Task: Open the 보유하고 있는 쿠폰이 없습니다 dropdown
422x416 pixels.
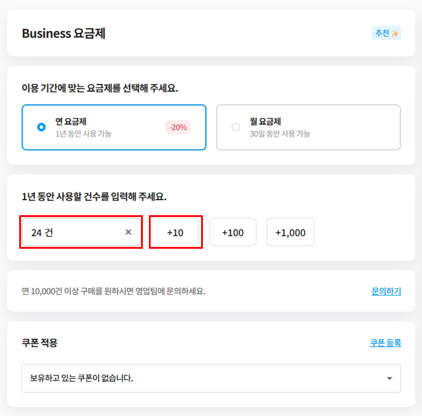Action: pos(204,378)
